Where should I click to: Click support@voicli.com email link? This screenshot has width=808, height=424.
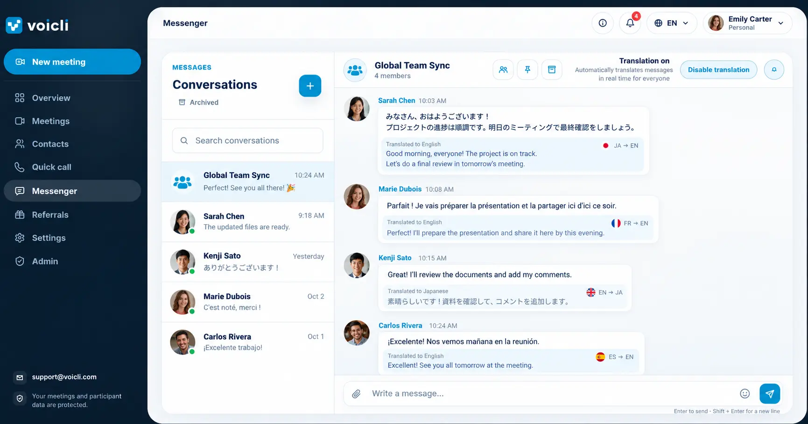(64, 377)
